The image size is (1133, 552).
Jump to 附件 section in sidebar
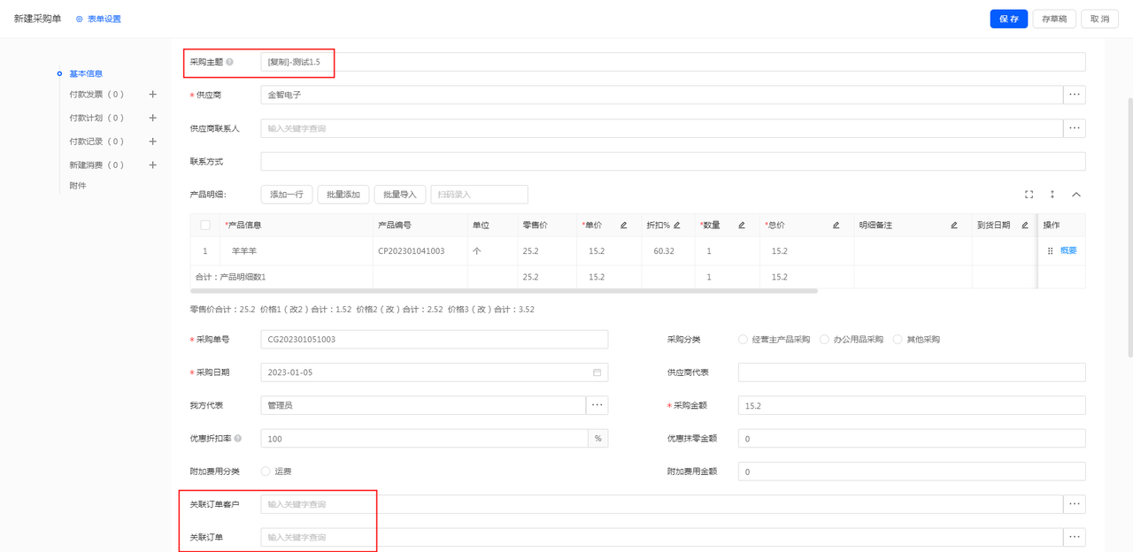[x=78, y=186]
